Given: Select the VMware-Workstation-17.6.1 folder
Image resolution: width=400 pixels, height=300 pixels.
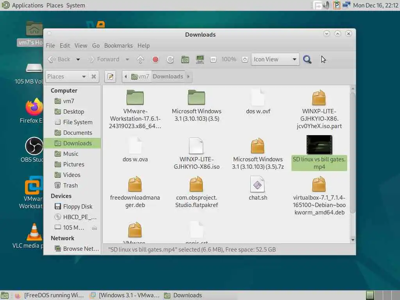Looking at the screenshot, I should tap(135, 110).
